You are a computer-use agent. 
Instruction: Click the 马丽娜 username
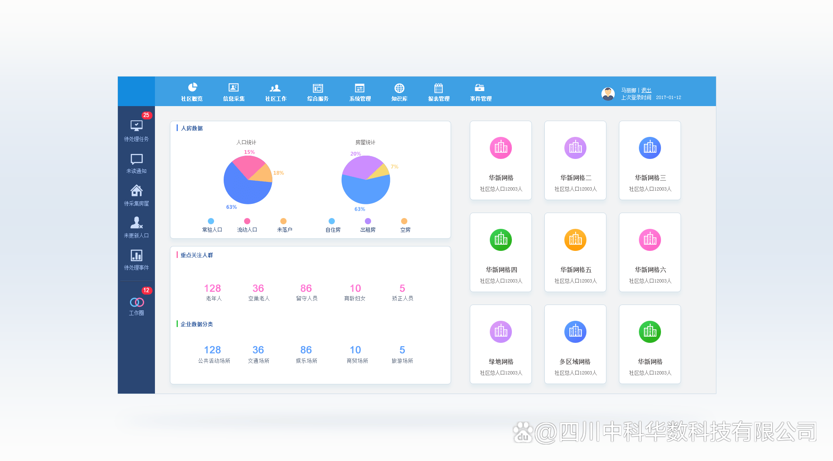628,90
